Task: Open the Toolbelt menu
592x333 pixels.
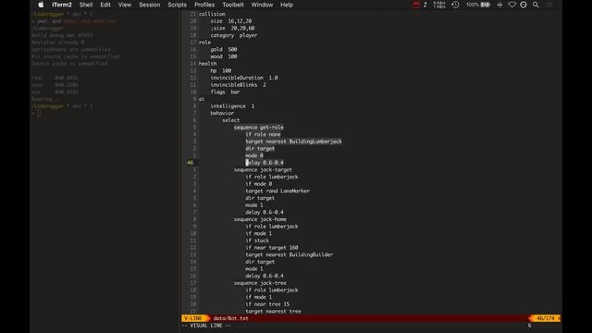Action: (233, 5)
